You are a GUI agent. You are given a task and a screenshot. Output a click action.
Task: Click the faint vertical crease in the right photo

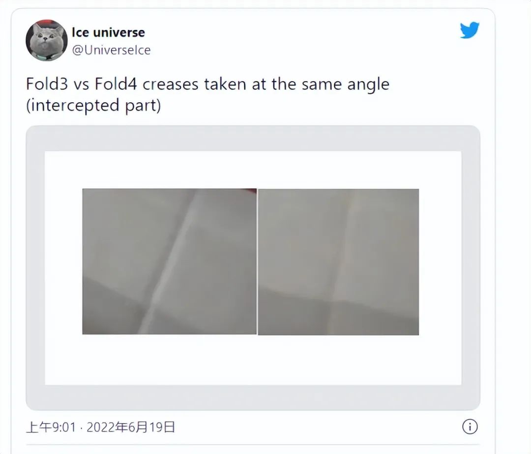tap(343, 262)
